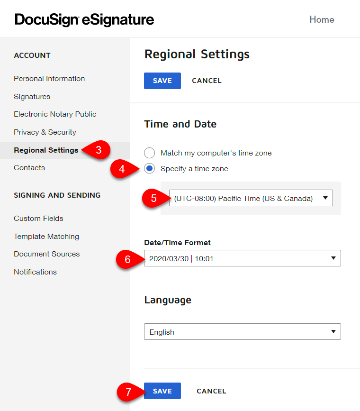
Task: Open the English language dropdown
Action: pyautogui.click(x=243, y=331)
